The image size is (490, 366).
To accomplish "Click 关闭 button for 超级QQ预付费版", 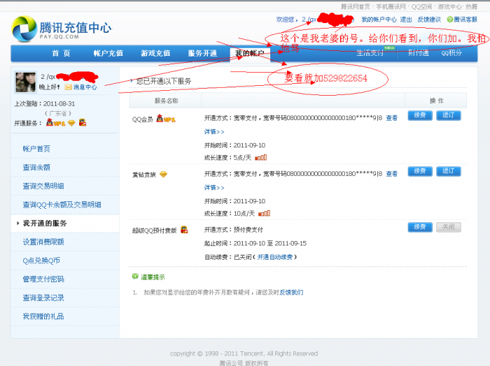I will [x=449, y=227].
